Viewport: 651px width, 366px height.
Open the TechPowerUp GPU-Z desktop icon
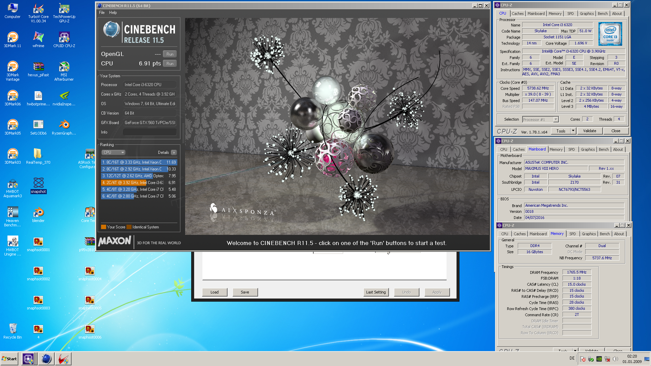click(x=64, y=13)
